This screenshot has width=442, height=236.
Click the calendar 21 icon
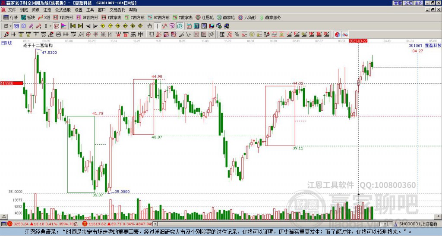pos(189,26)
